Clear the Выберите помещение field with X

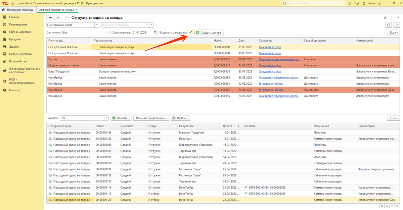(x=151, y=25)
